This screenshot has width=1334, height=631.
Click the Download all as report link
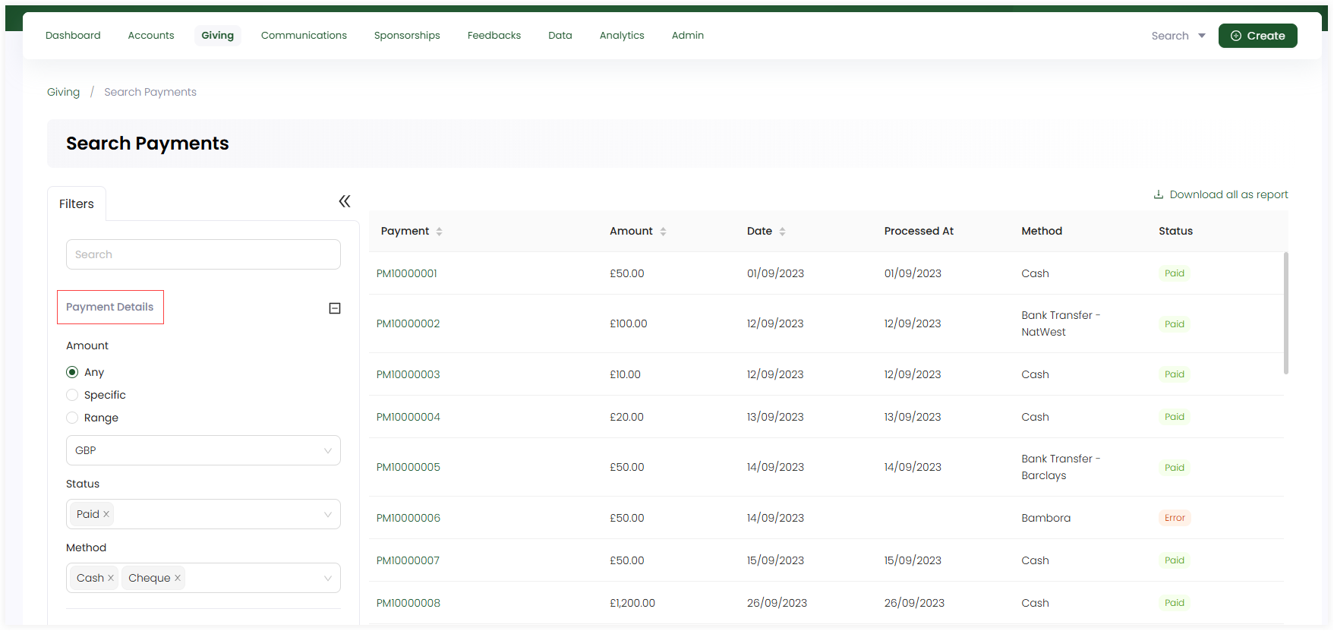(1221, 194)
